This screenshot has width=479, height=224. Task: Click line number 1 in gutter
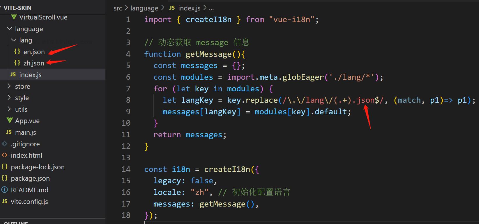click(x=128, y=19)
